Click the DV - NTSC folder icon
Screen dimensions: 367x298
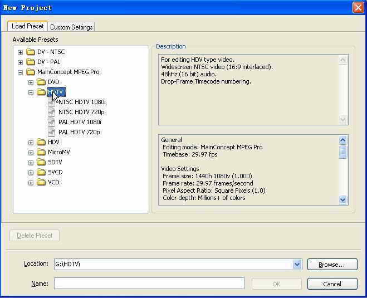click(31, 52)
